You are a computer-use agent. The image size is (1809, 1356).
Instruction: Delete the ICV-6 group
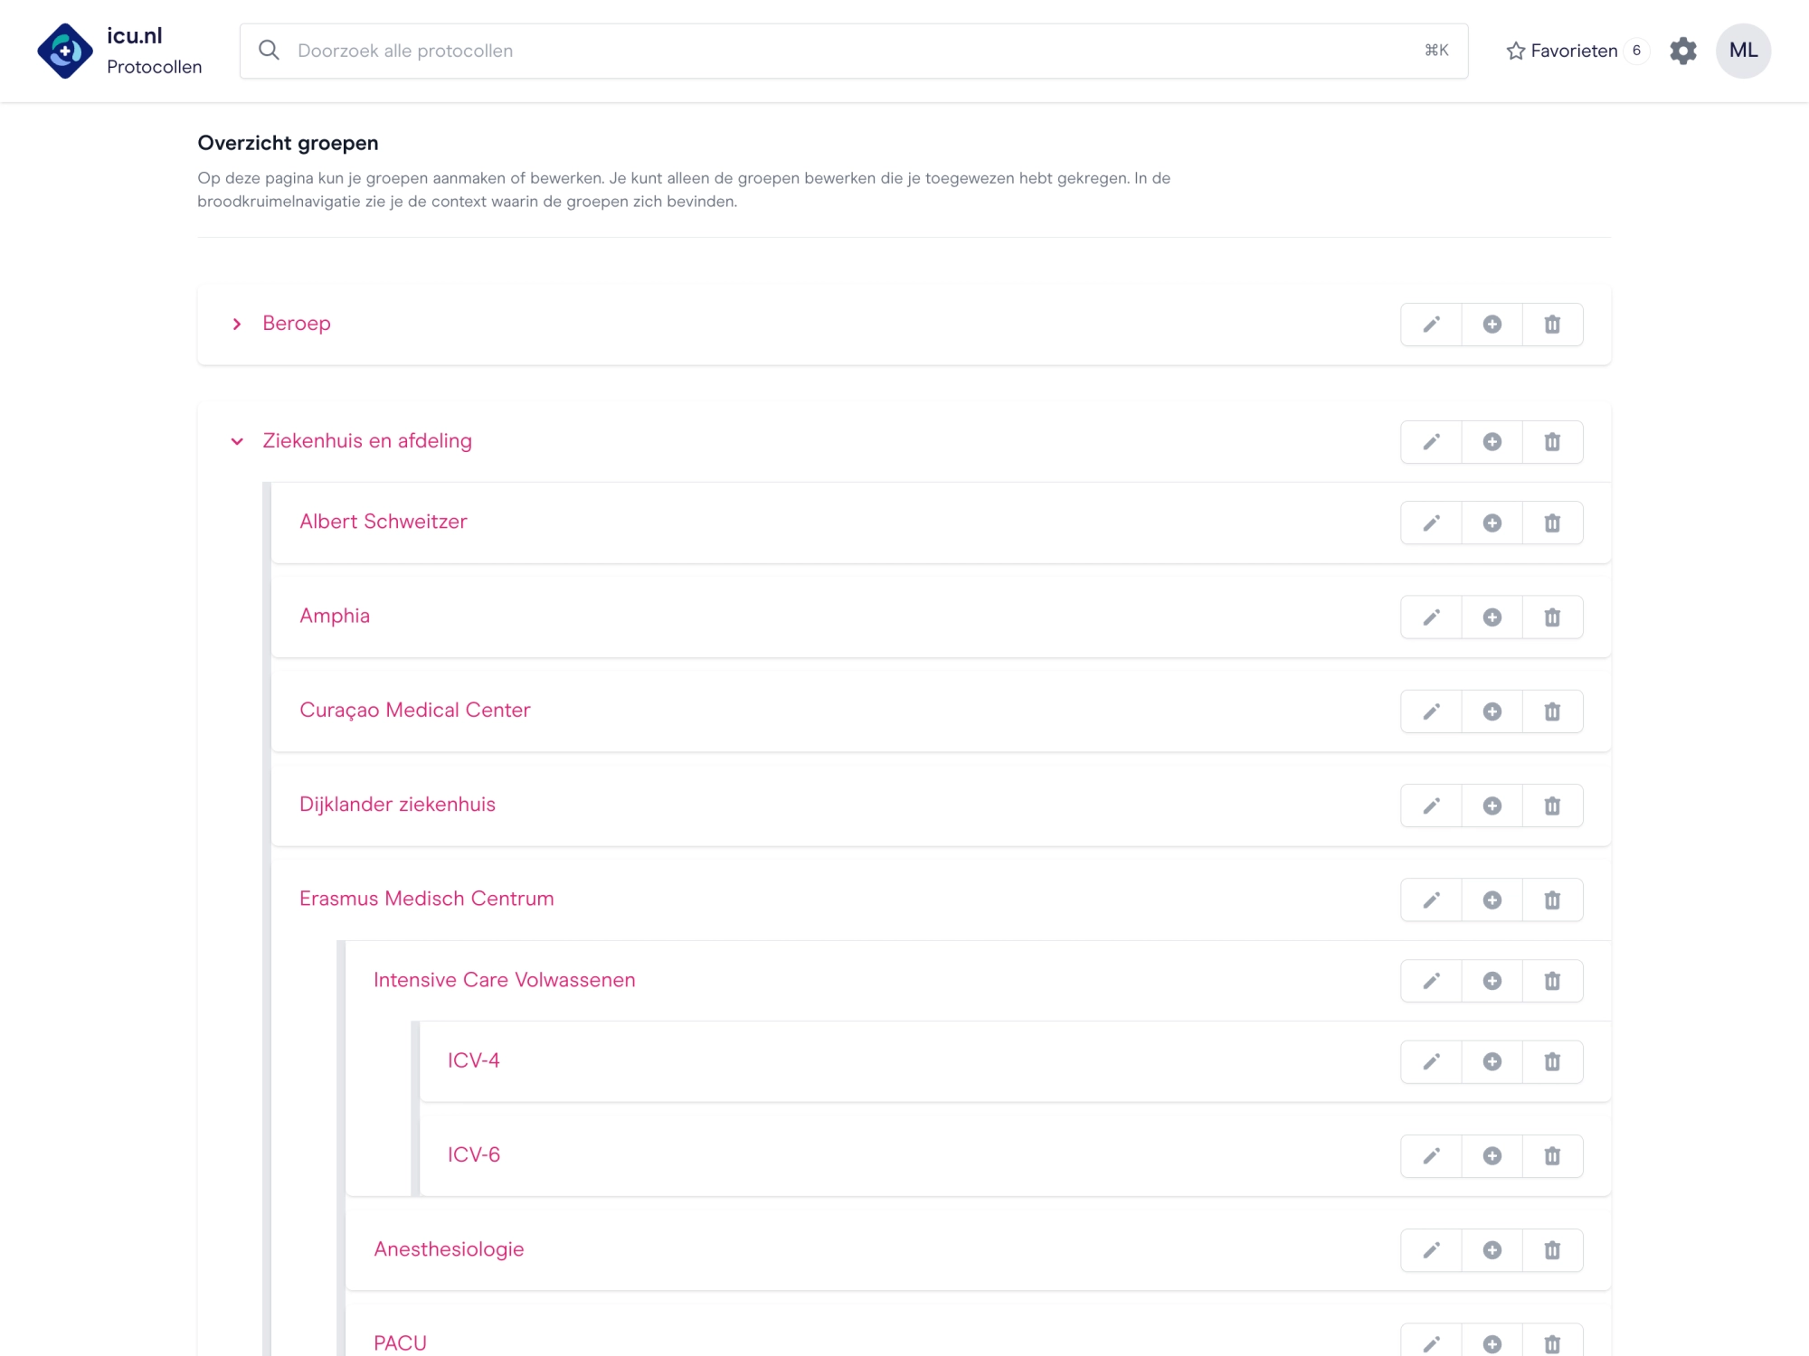(1552, 1156)
